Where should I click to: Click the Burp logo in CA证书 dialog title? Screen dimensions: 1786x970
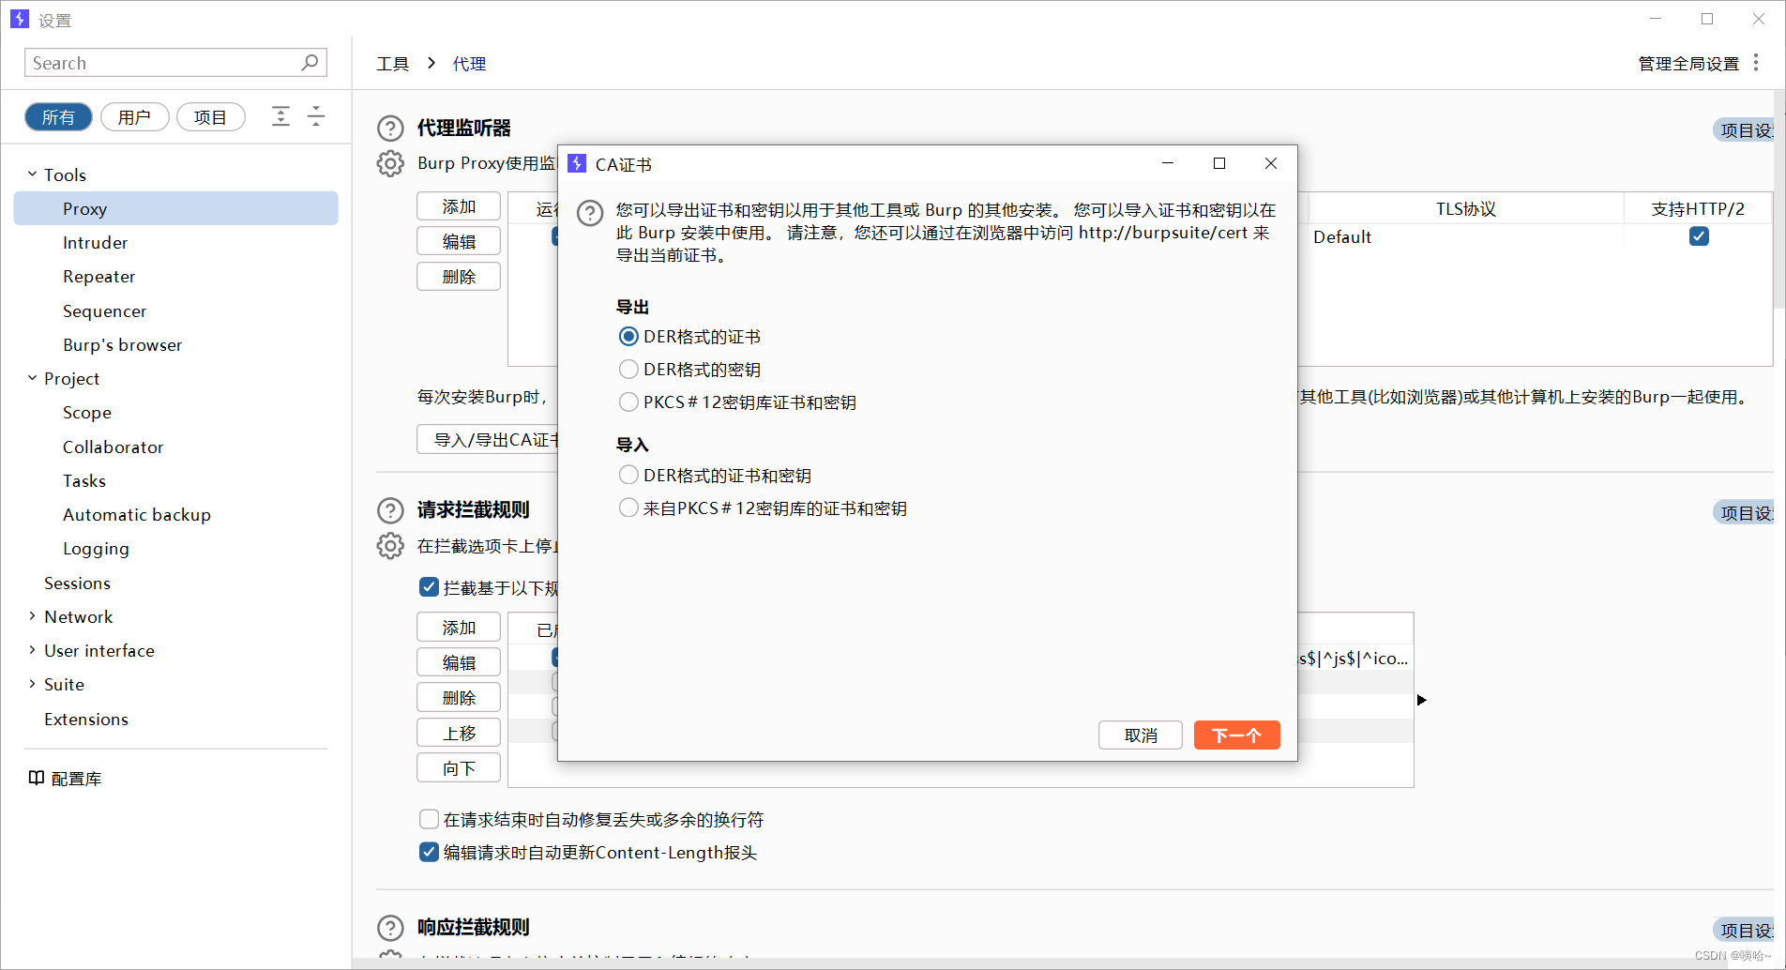pyautogui.click(x=577, y=163)
